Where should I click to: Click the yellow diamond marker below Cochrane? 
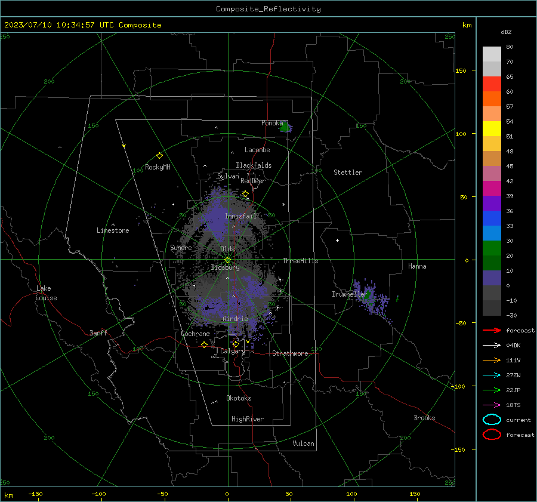[x=204, y=344]
